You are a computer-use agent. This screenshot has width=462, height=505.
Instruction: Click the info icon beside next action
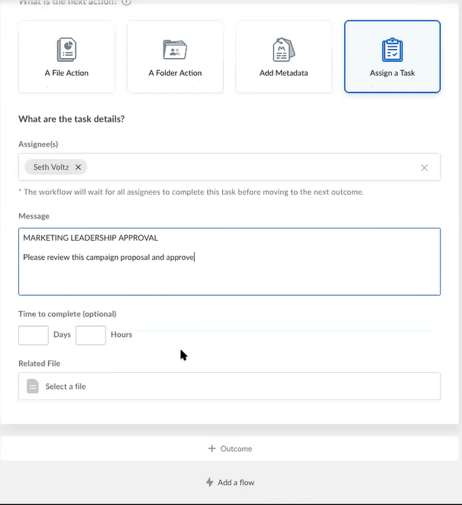pyautogui.click(x=127, y=2)
